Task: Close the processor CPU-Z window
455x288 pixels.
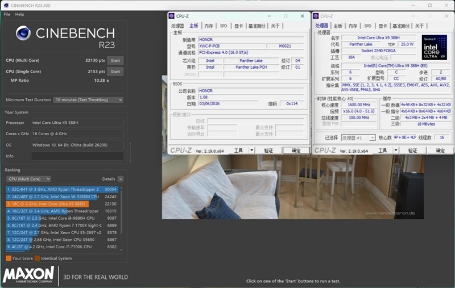Action: point(446,16)
